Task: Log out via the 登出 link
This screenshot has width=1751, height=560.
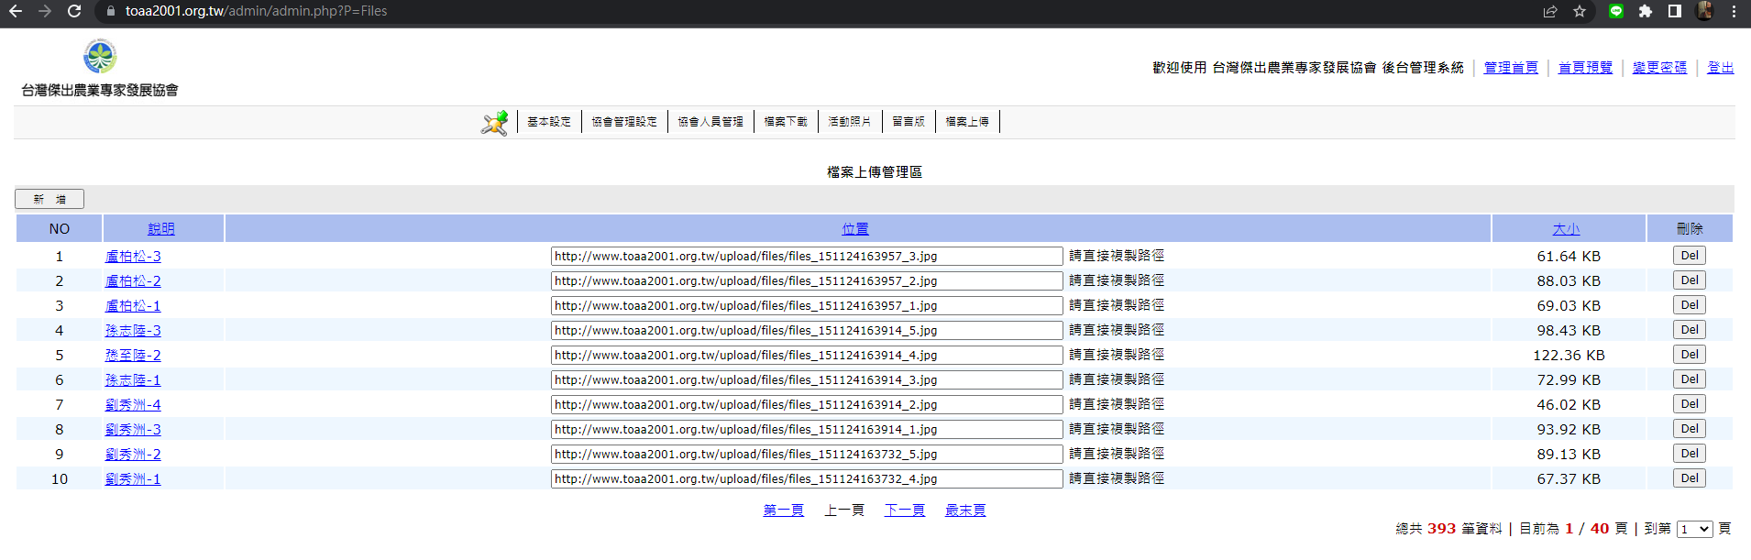Action: (1720, 68)
